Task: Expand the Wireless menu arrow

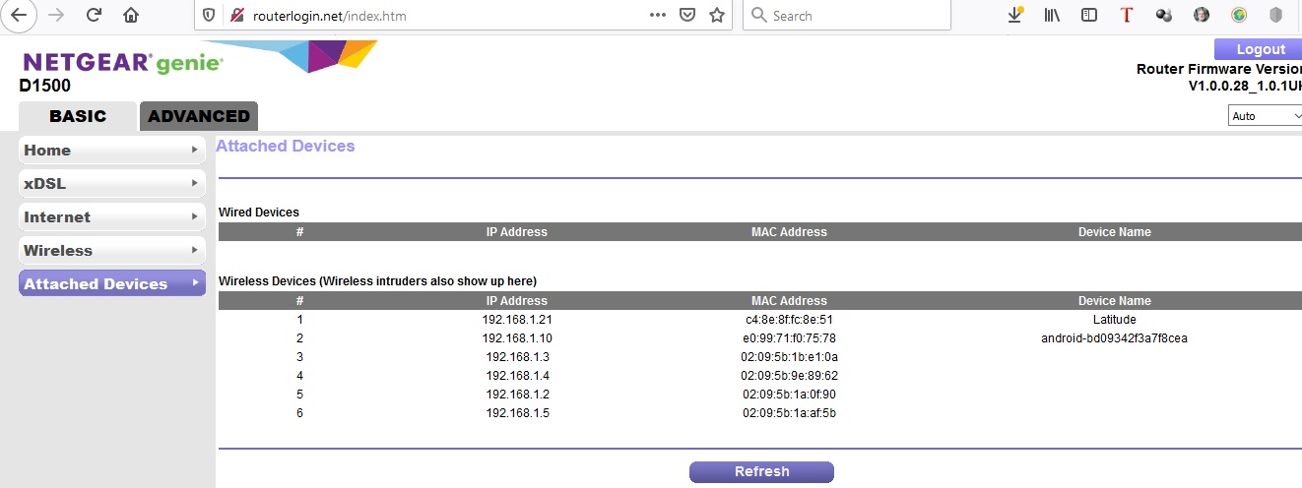Action: point(195,250)
